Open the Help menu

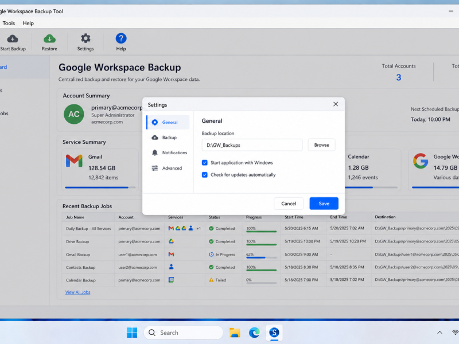[x=28, y=23]
